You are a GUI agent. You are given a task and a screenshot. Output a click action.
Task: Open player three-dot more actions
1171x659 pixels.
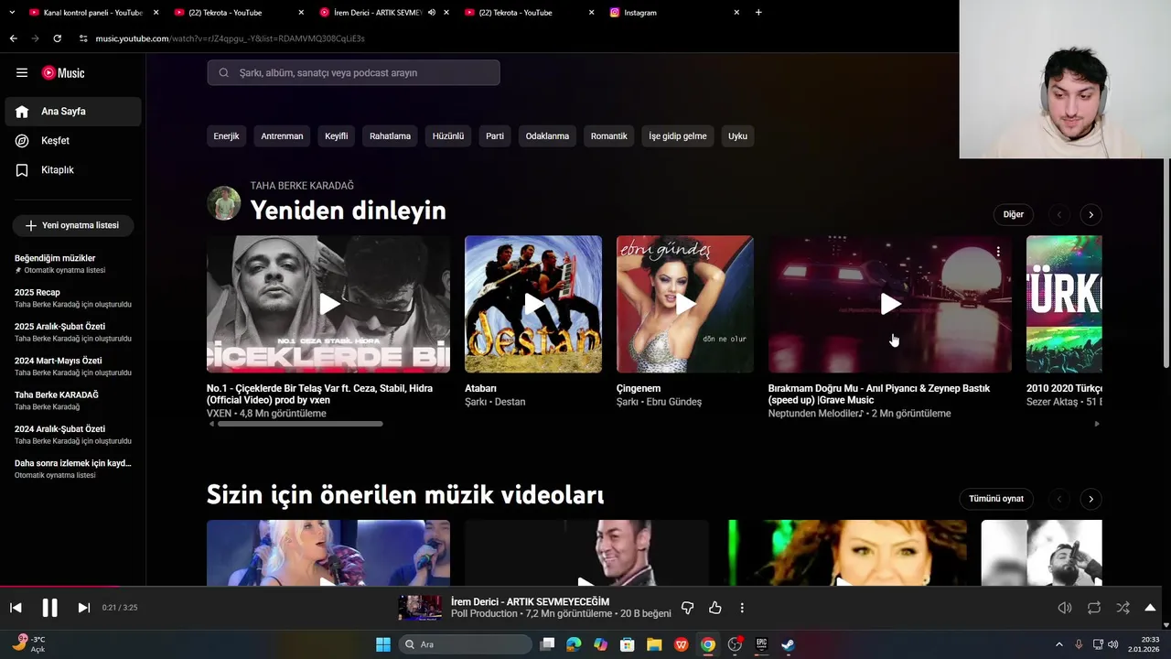(742, 608)
